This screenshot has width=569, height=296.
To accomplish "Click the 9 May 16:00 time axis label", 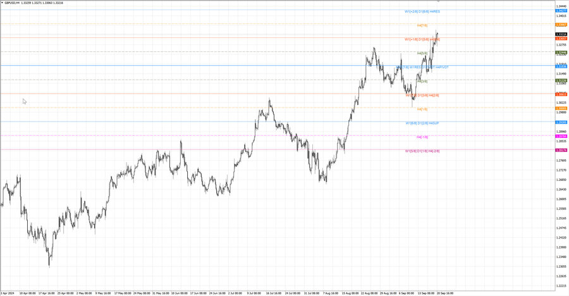I will tap(103, 293).
